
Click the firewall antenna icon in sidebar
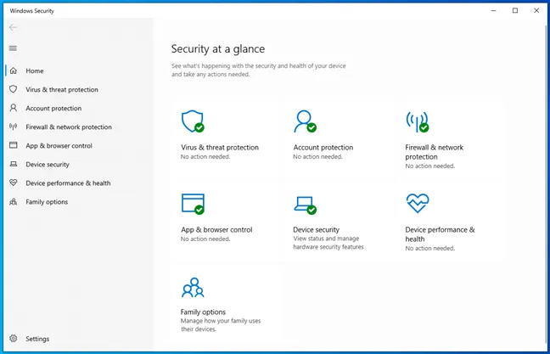(x=14, y=126)
